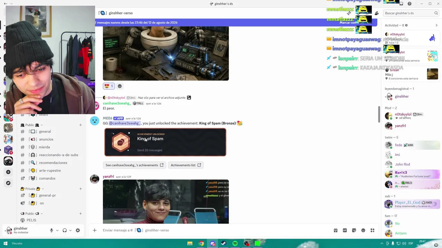Open the gift Nitro icon in message bar

335,230
